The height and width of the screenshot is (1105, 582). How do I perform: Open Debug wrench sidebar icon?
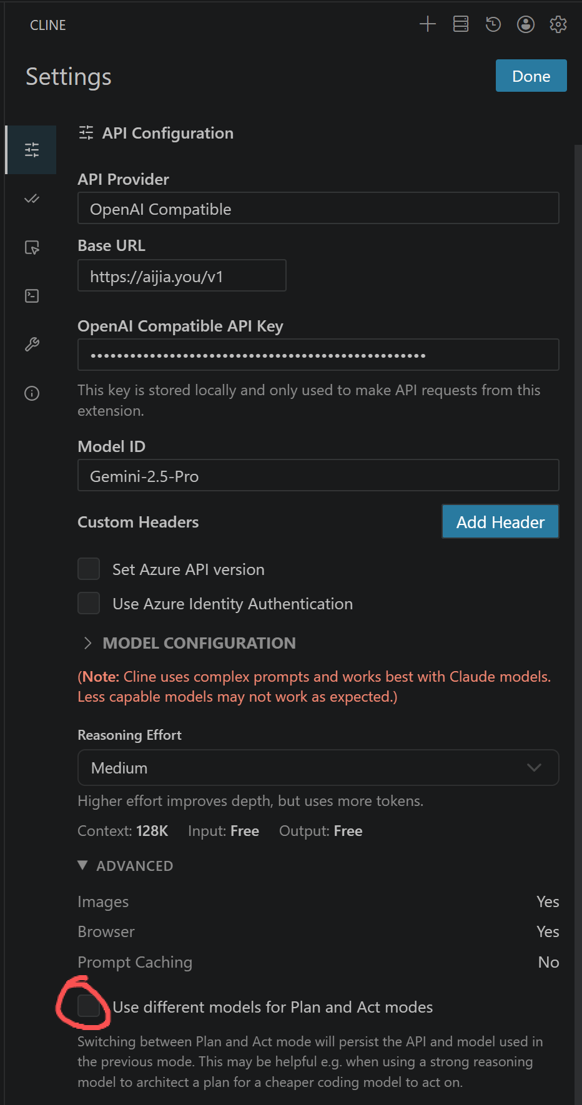click(x=32, y=344)
